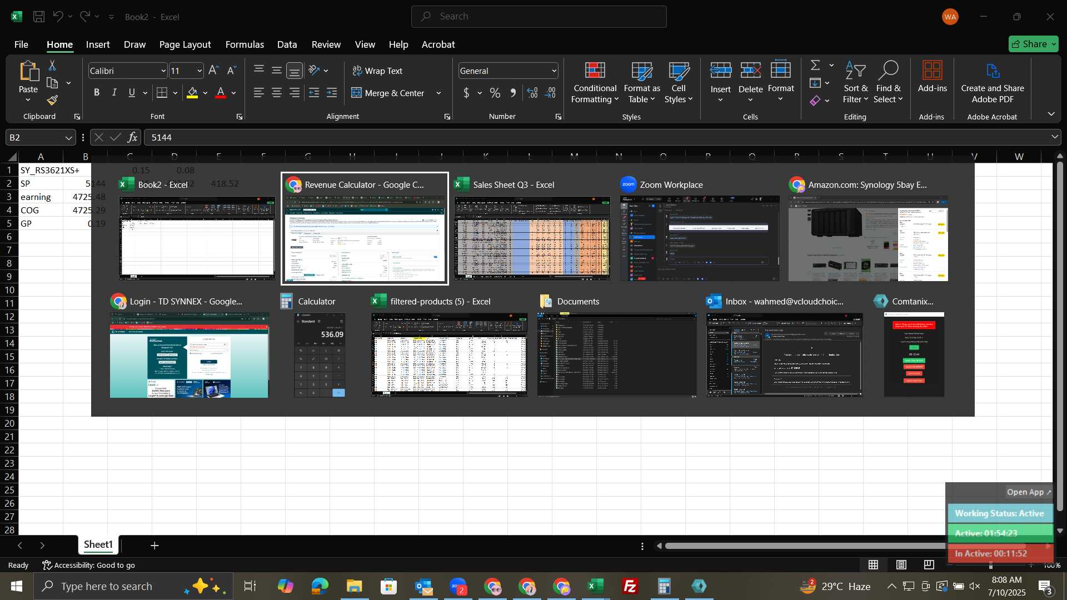1067x600 pixels.
Task: Click the Paste clipboard icon
Action: 28,72
